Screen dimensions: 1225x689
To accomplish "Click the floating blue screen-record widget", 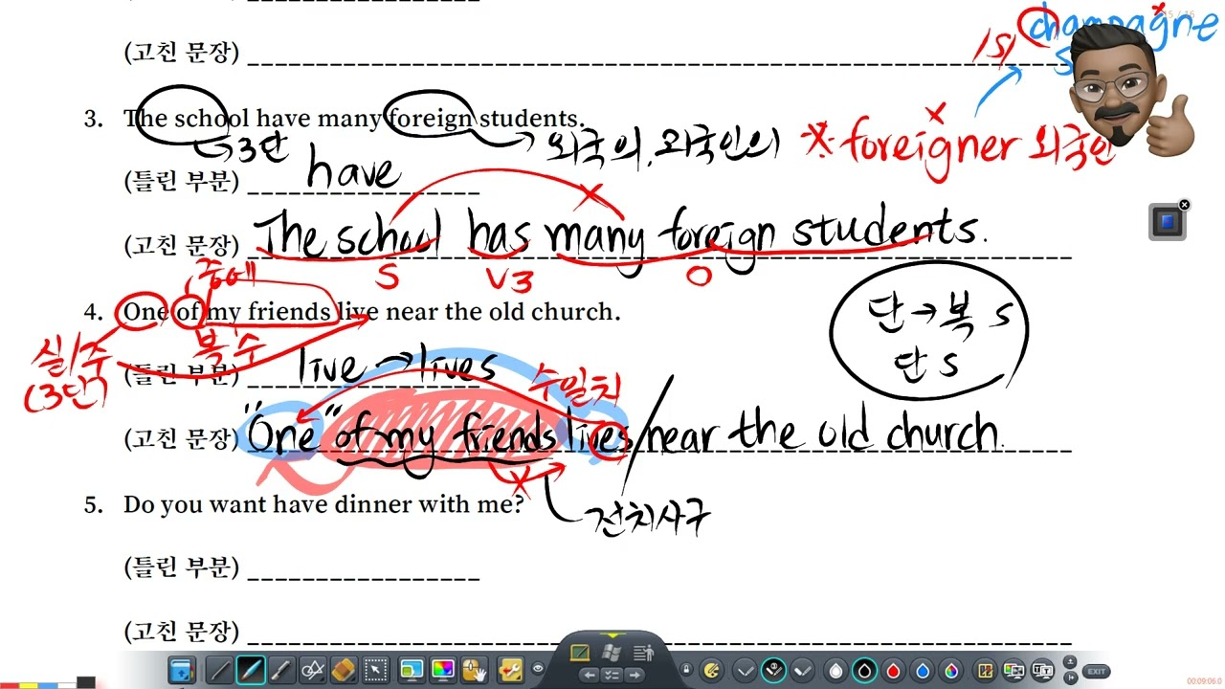I will [1167, 223].
